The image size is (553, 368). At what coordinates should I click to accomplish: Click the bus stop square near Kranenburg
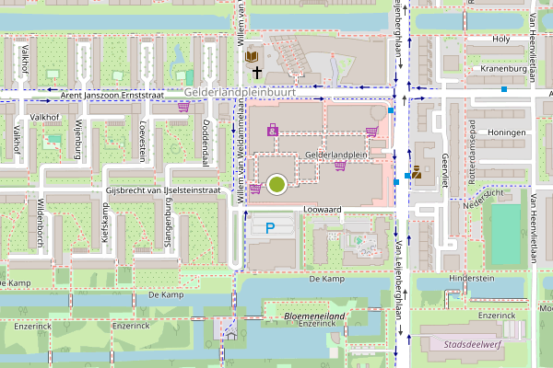[x=504, y=89]
